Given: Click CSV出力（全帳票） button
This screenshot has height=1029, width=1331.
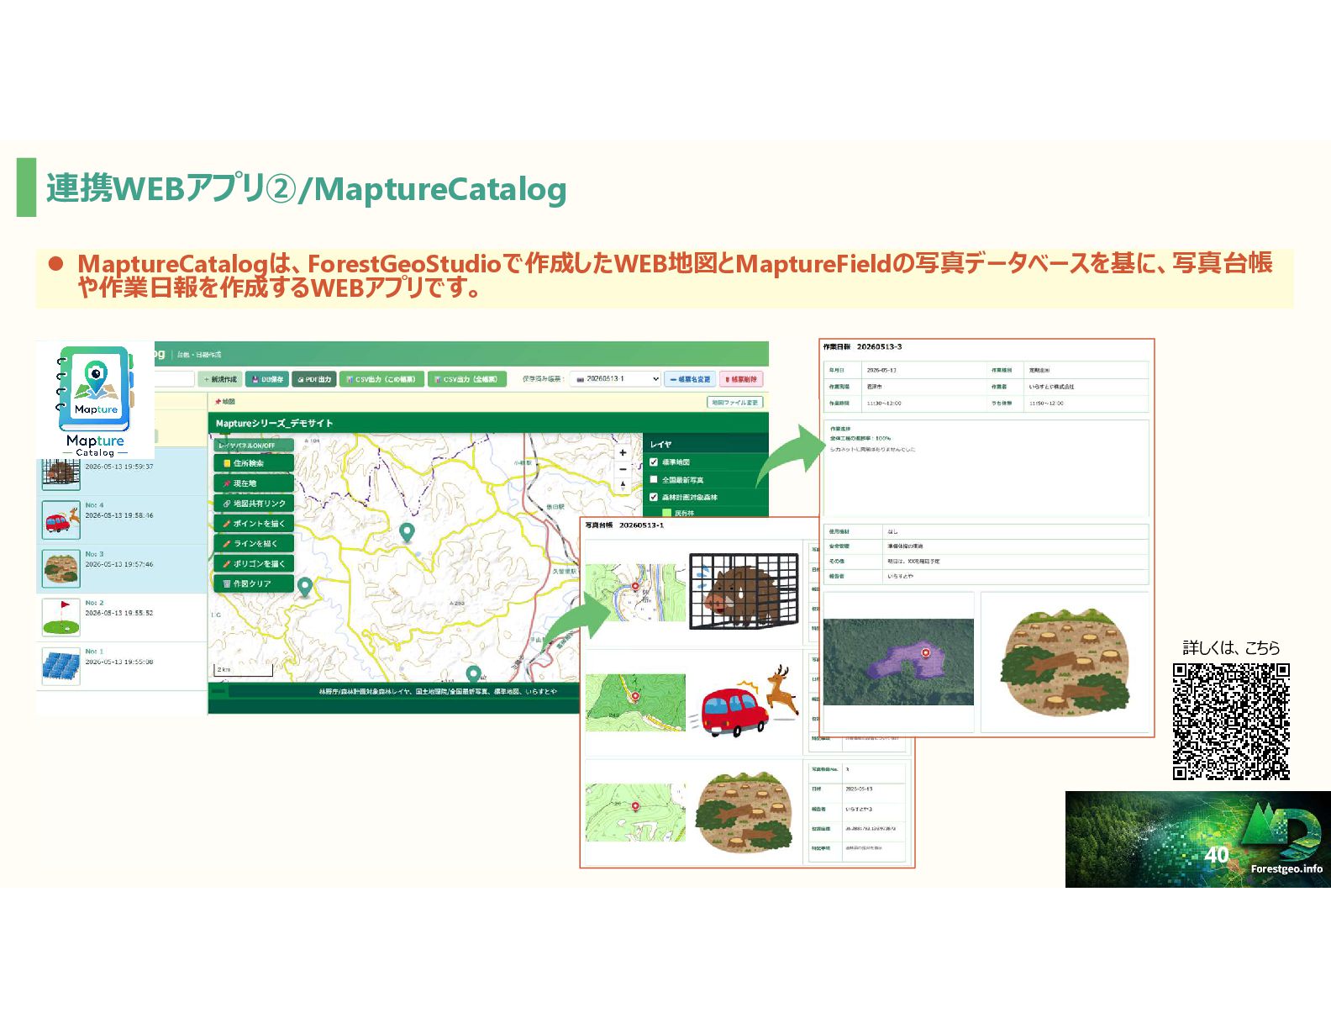Looking at the screenshot, I should (467, 379).
